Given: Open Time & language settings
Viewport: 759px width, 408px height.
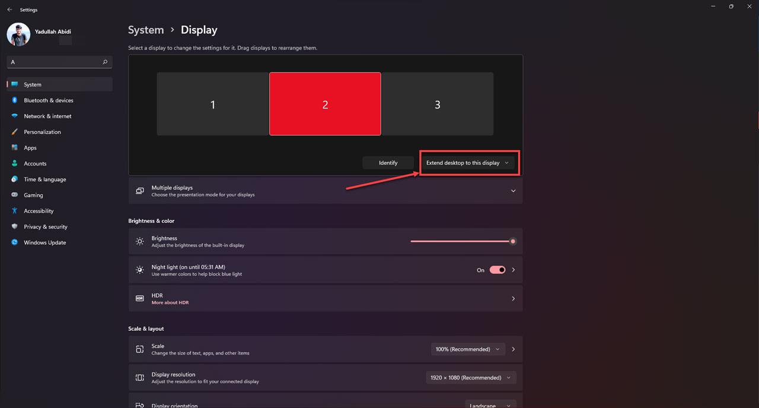Looking at the screenshot, I should coord(59,179).
